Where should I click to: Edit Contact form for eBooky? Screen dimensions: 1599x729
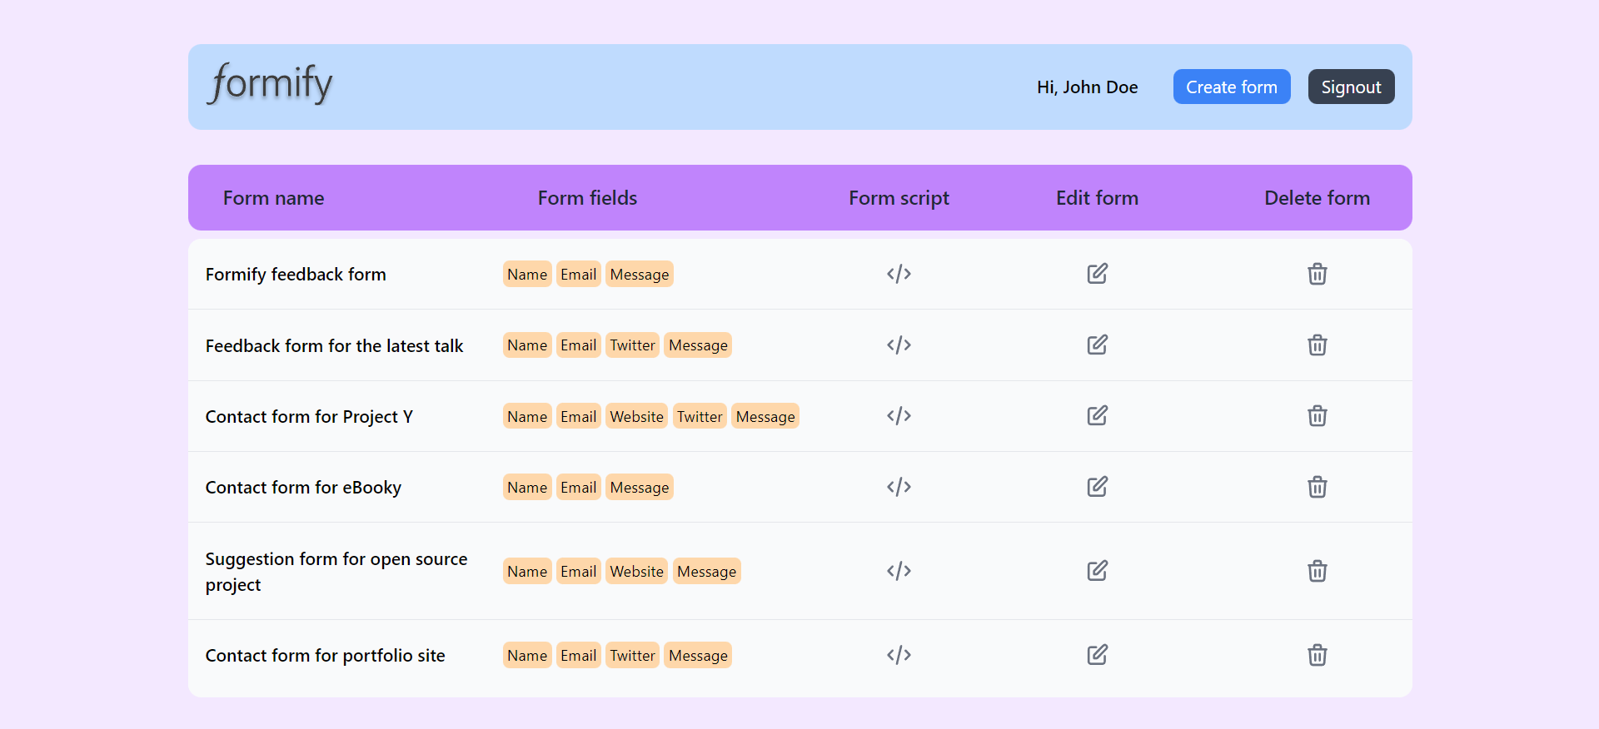tap(1097, 487)
